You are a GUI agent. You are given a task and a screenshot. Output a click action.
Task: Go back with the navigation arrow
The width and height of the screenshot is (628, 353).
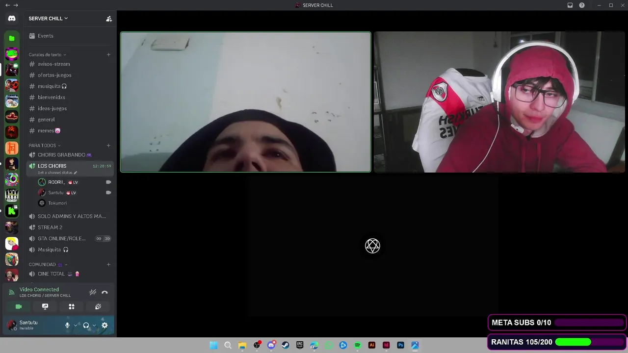(x=7, y=5)
